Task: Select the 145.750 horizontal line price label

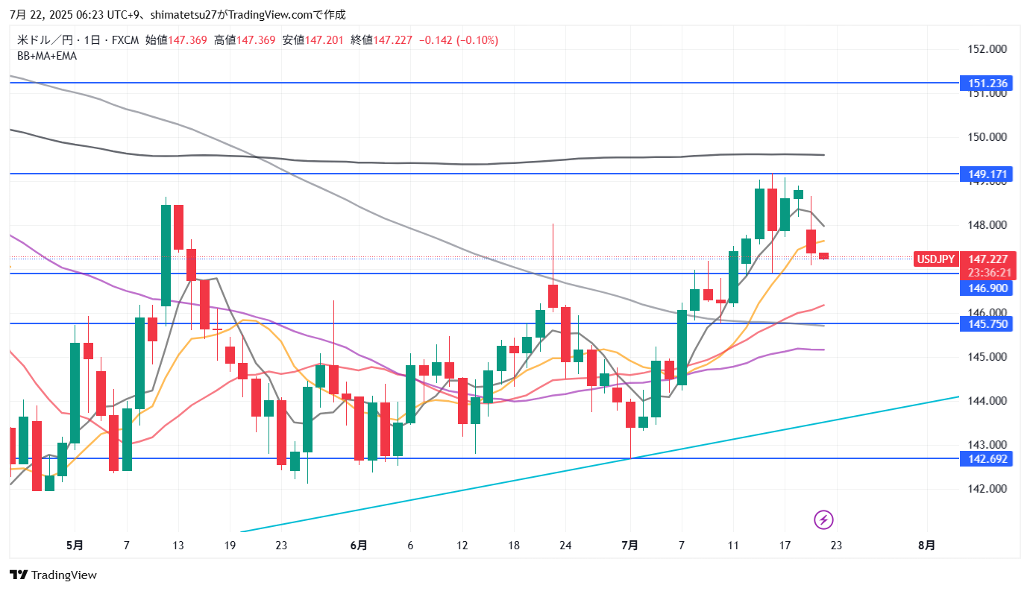Action: [987, 324]
